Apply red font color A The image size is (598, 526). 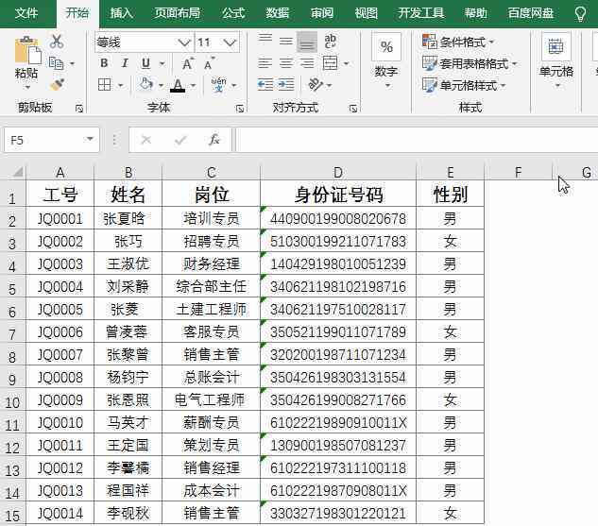pos(178,85)
